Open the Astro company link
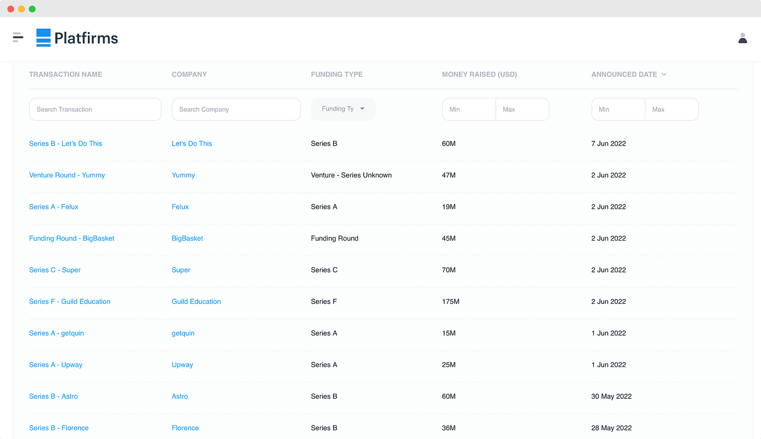Viewport: 761px width, 439px height. [180, 396]
